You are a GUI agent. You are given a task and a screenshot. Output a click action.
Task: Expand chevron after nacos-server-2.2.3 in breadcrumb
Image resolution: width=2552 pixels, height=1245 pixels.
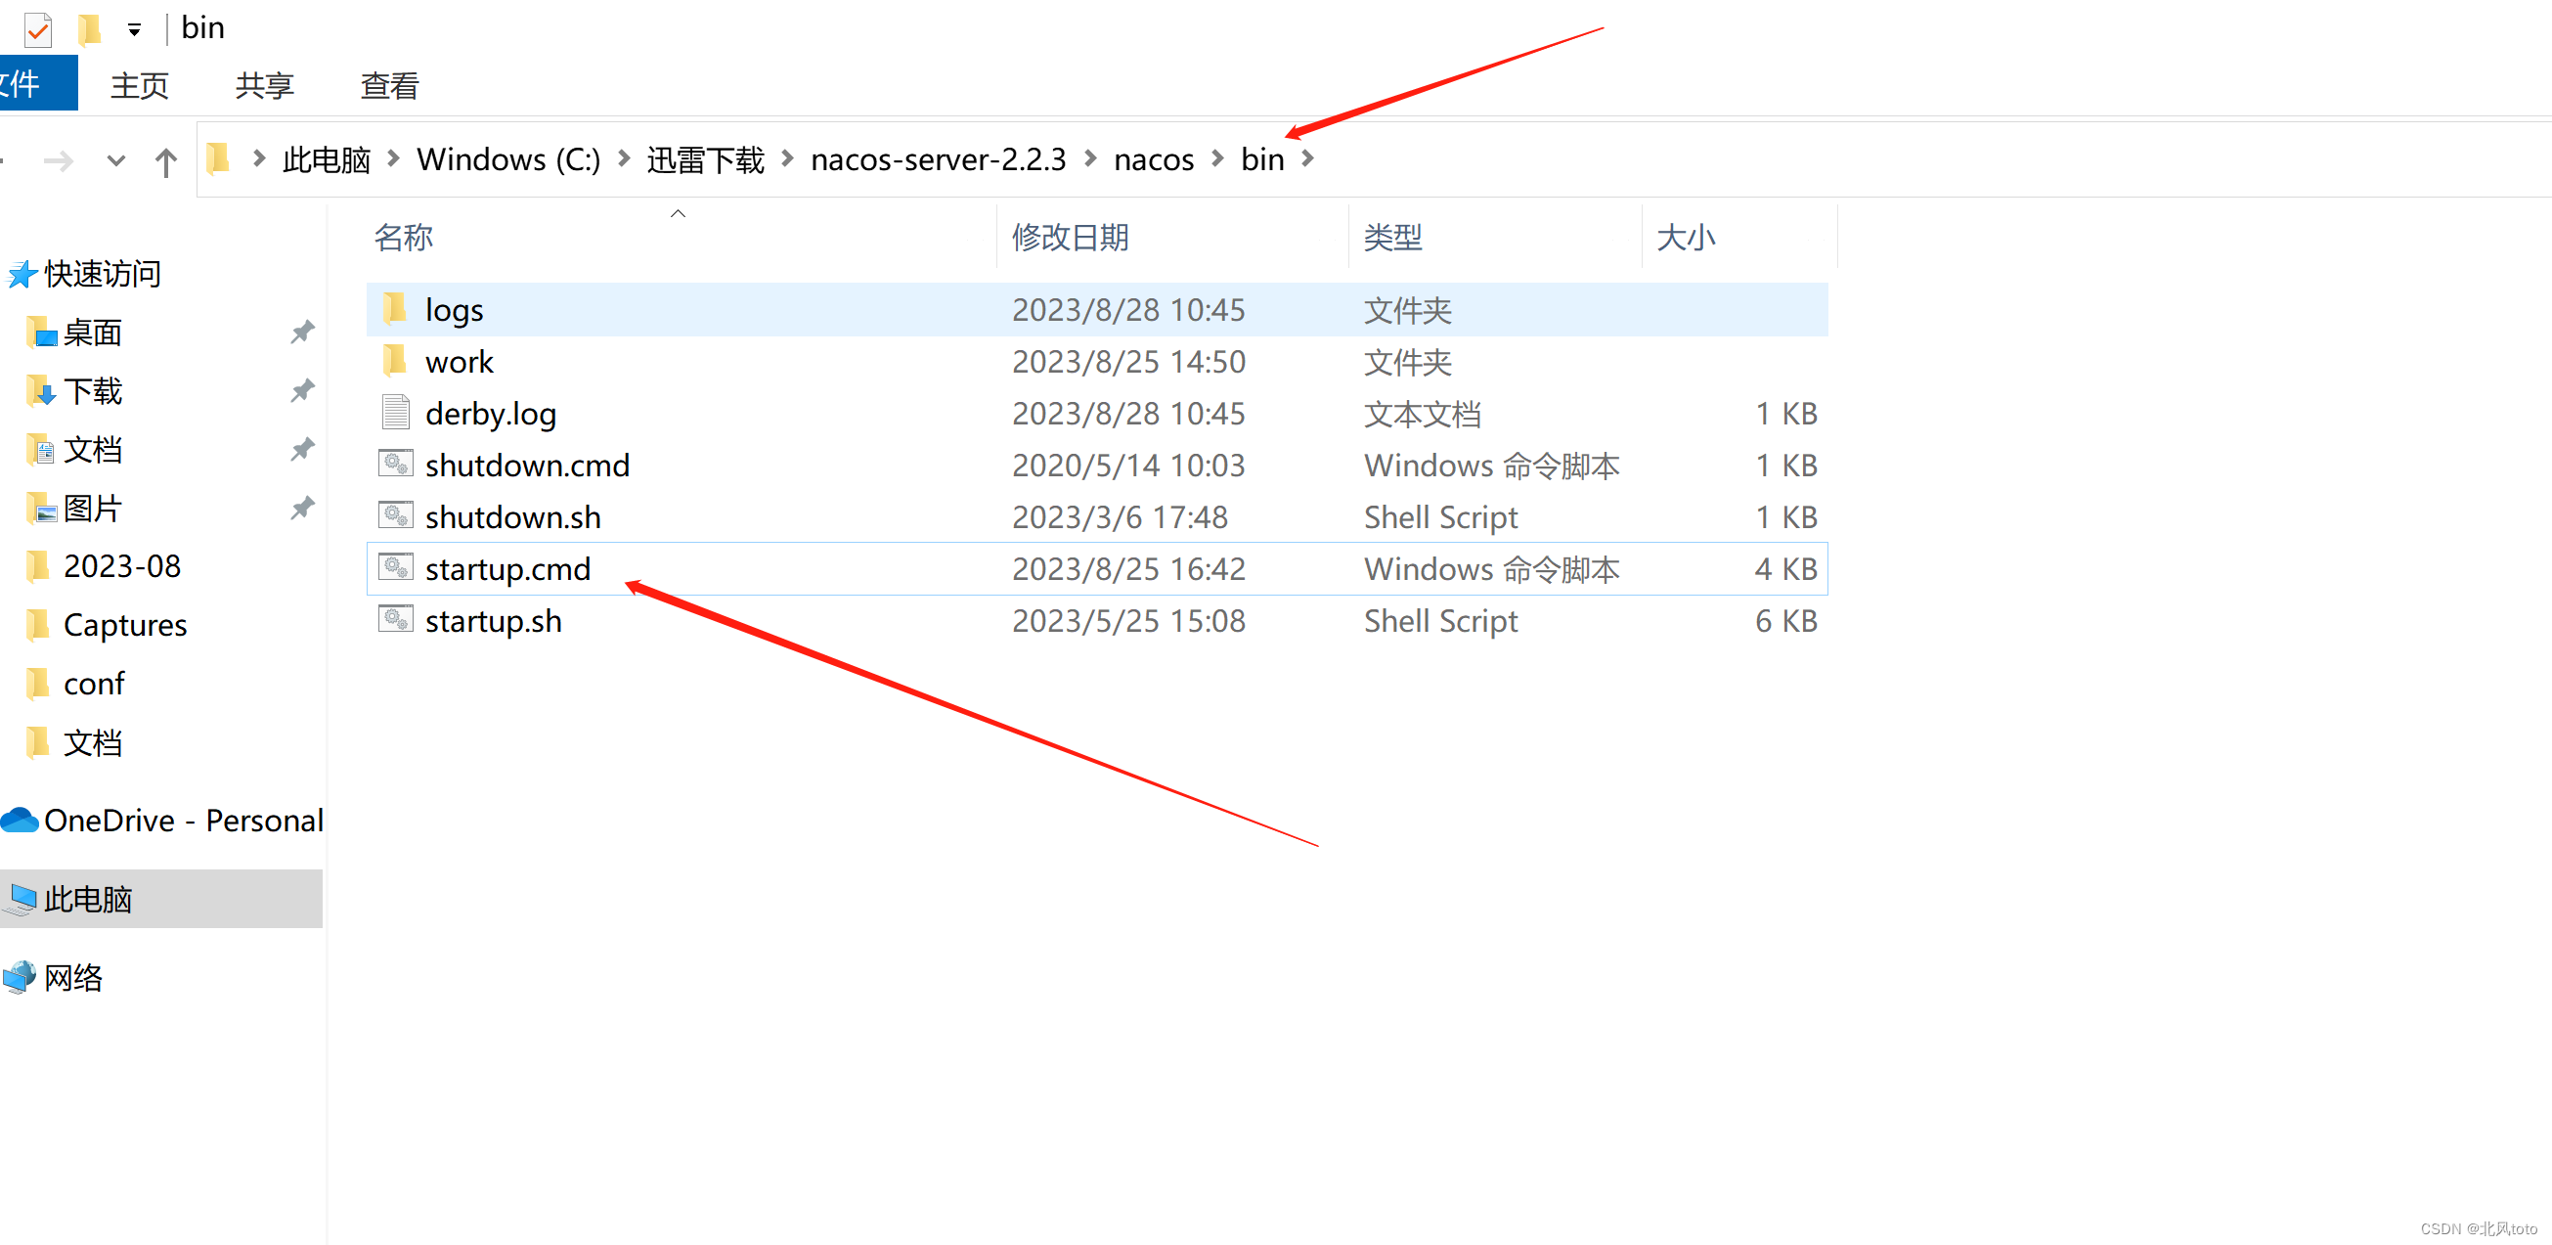(x=1091, y=158)
